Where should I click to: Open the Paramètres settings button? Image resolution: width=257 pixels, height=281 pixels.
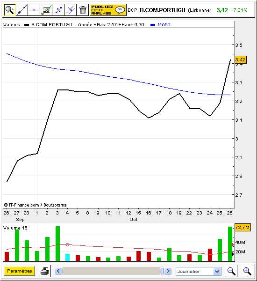click(x=19, y=271)
